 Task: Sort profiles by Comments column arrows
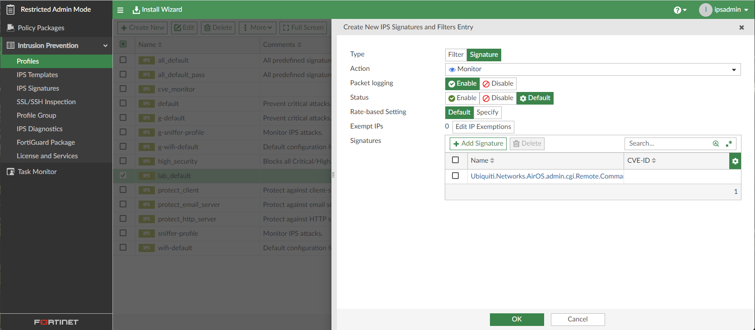coord(299,45)
